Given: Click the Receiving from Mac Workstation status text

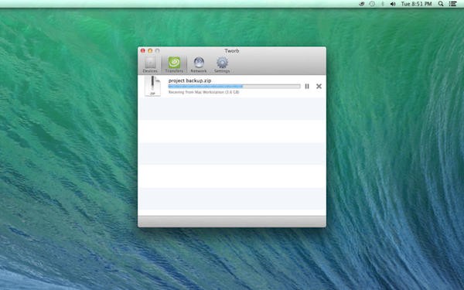Looking at the screenshot, I should 203,92.
